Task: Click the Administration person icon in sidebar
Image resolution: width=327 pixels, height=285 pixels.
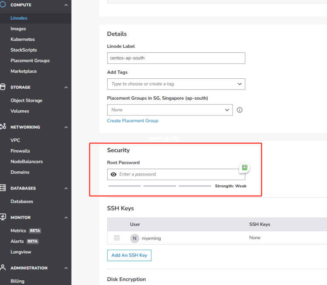Action: point(3,268)
